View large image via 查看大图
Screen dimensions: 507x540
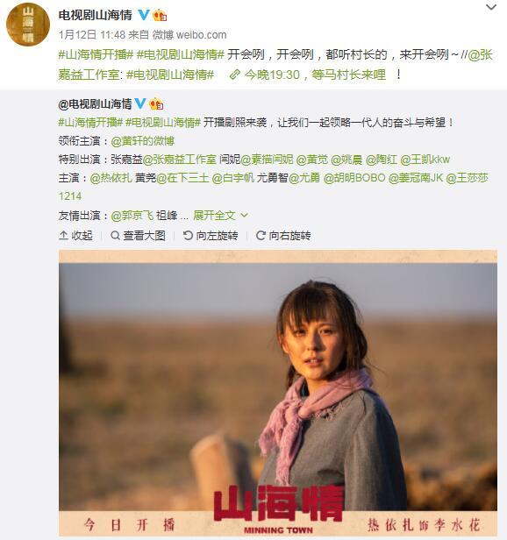point(139,236)
